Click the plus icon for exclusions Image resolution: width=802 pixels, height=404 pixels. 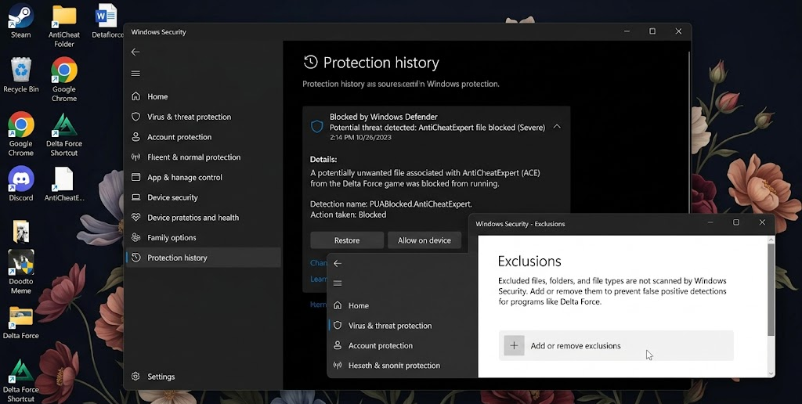point(514,346)
